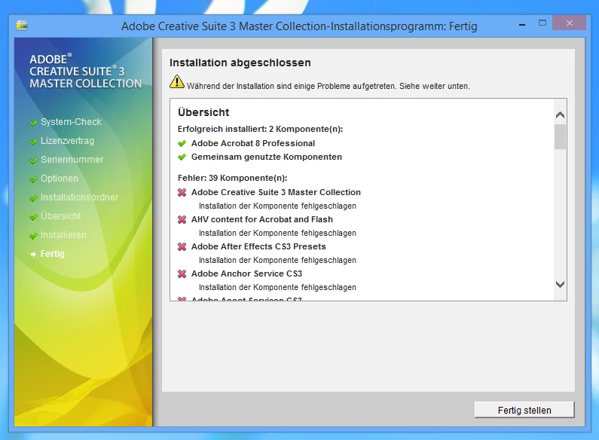This screenshot has width=599, height=440.
Task: Click the arrow icon beside Fertig step
Action: tap(34, 254)
